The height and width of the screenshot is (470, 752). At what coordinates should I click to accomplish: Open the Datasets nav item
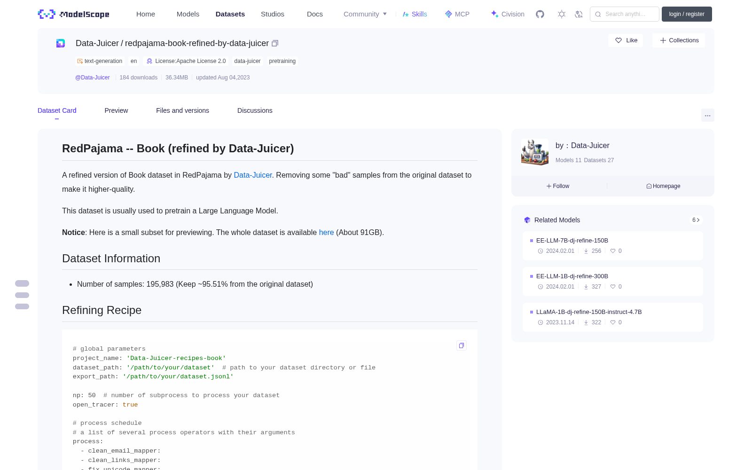230,14
